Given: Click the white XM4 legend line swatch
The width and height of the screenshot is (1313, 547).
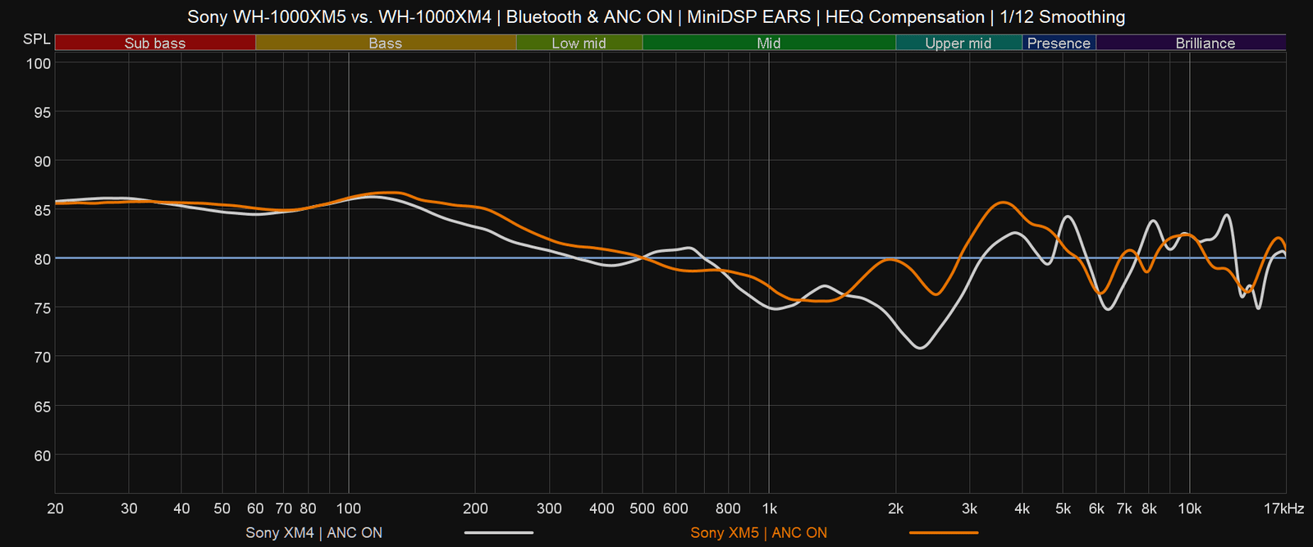Looking at the screenshot, I should point(499,532).
